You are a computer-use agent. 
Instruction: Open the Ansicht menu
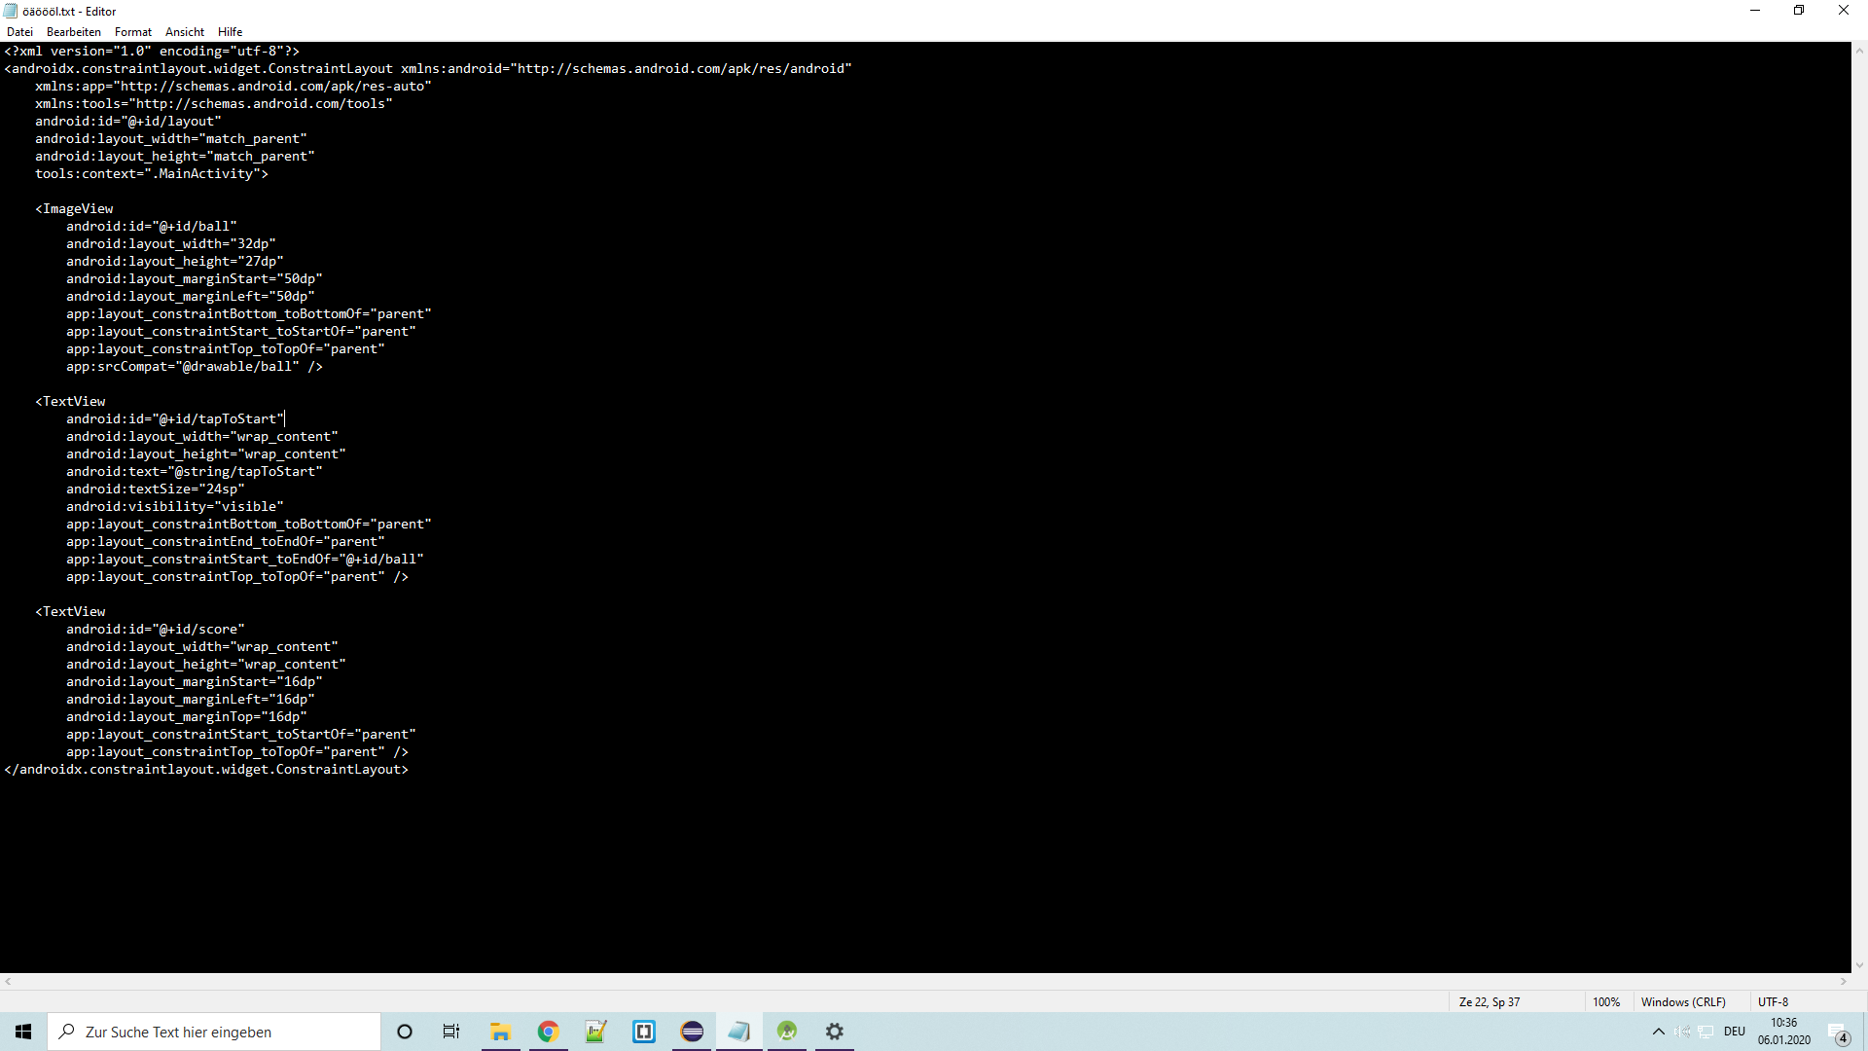pyautogui.click(x=185, y=32)
